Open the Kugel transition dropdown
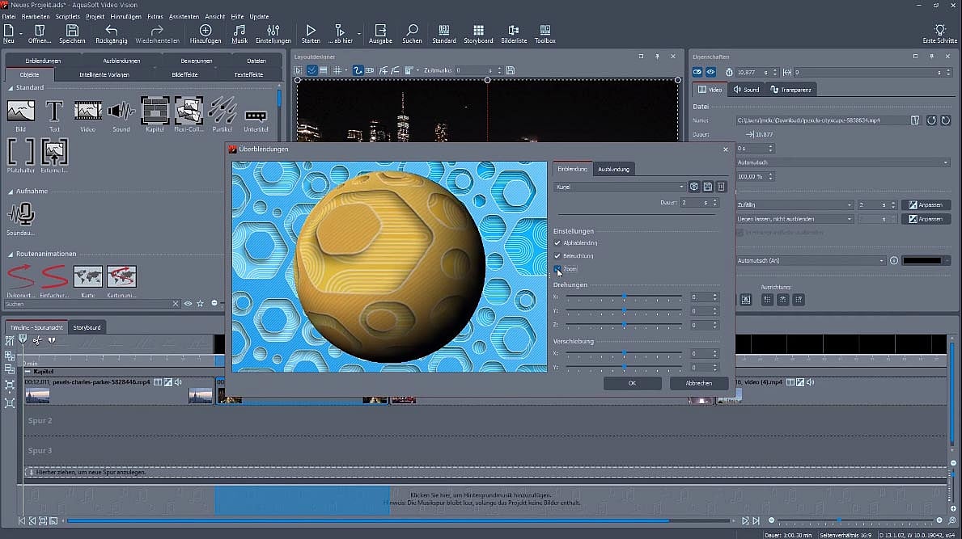The width and height of the screenshot is (962, 539). 620,187
